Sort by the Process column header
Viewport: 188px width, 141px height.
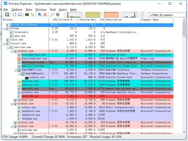(x=25, y=20)
